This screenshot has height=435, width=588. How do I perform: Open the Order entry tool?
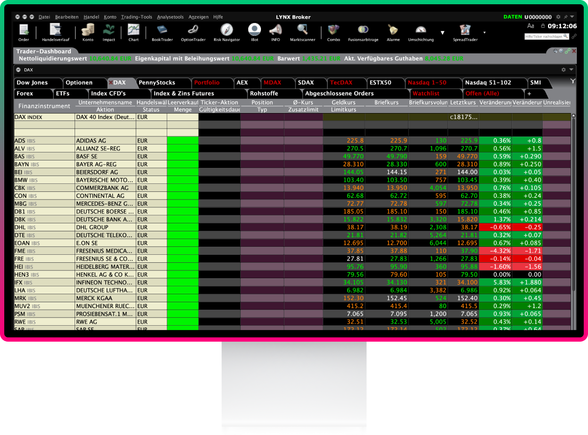coord(23,33)
